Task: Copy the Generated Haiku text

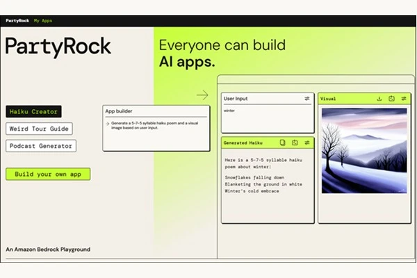Action: tap(282, 143)
